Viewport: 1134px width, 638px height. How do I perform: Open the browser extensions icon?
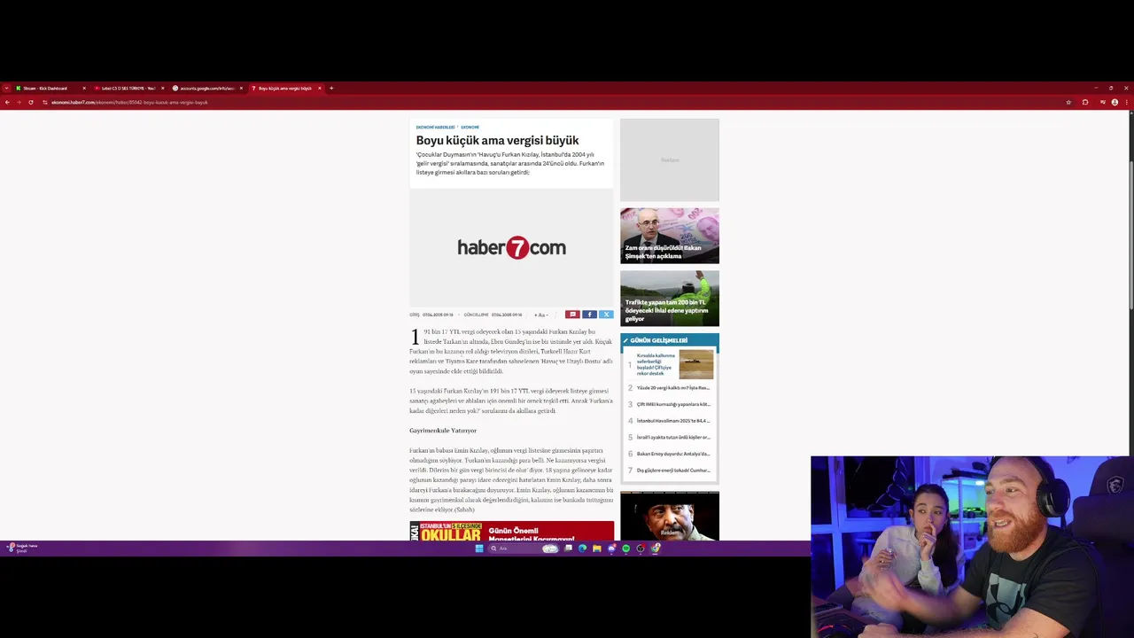1085,102
